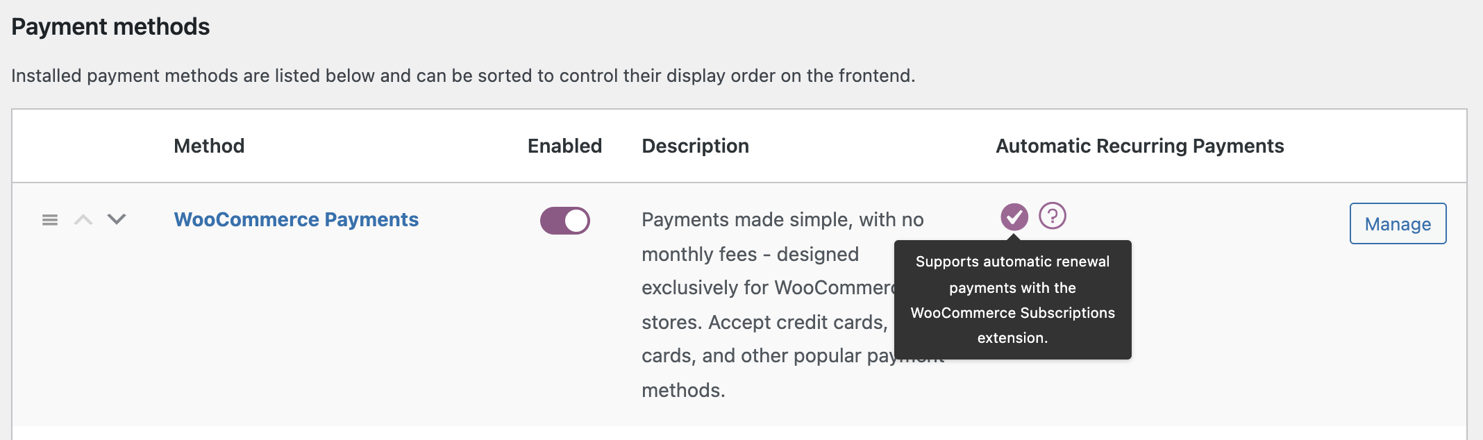Select the Method column header
This screenshot has width=1483, height=440.
[x=209, y=146]
